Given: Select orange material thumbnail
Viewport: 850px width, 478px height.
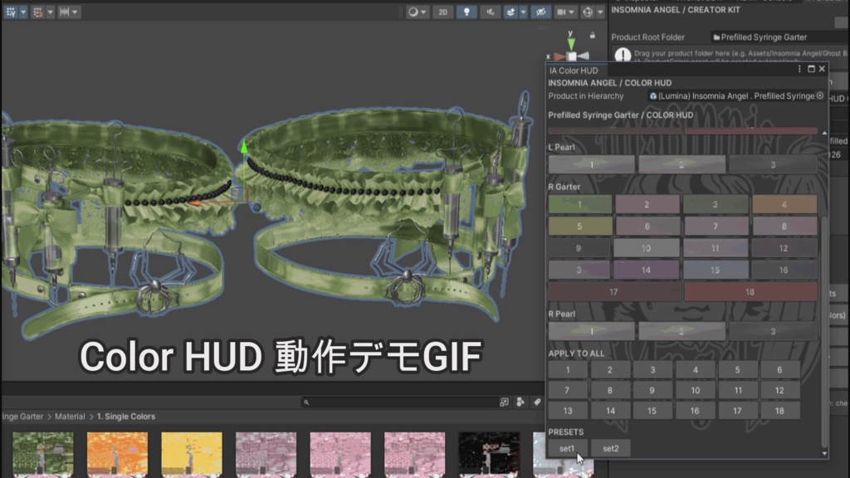Looking at the screenshot, I should (x=117, y=453).
